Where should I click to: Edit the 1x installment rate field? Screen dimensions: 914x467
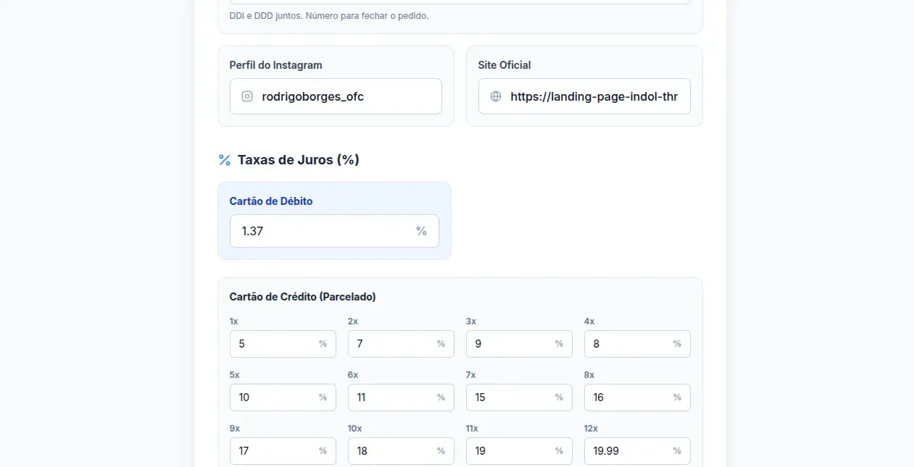[283, 344]
